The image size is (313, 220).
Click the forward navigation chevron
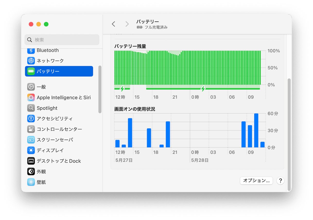127,24
